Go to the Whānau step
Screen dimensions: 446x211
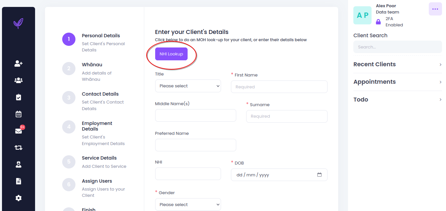(92, 65)
